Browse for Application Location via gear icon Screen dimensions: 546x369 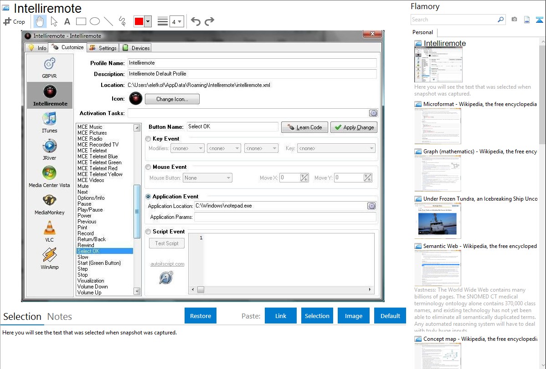371,206
